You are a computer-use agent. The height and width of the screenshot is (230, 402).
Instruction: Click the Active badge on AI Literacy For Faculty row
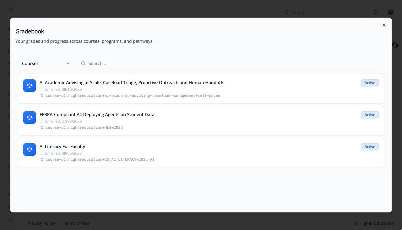370,147
